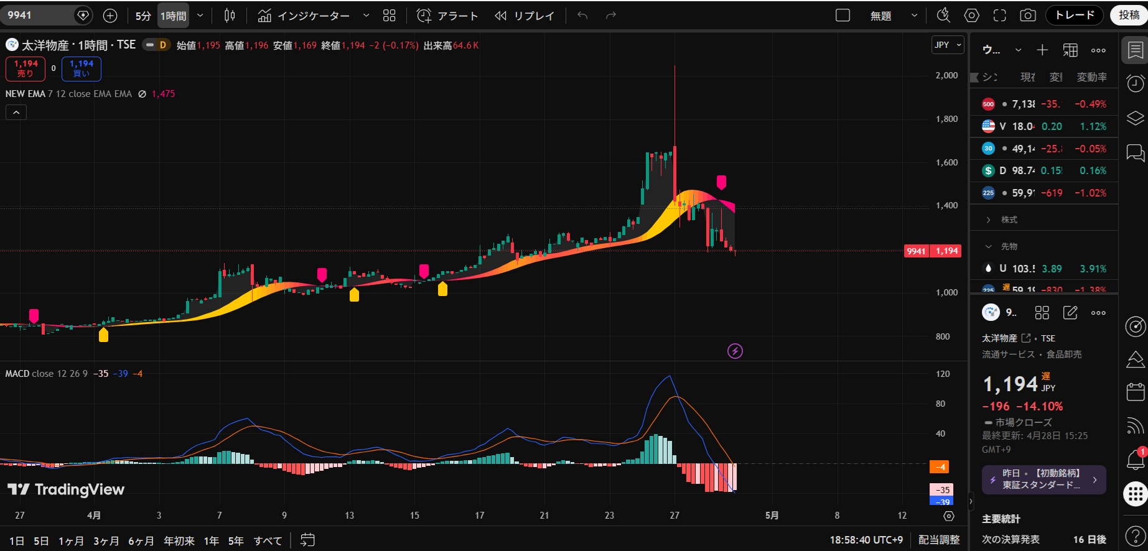Image resolution: width=1148 pixels, height=551 pixels.
Task: Click the chart type candlestick icon
Action: click(230, 16)
